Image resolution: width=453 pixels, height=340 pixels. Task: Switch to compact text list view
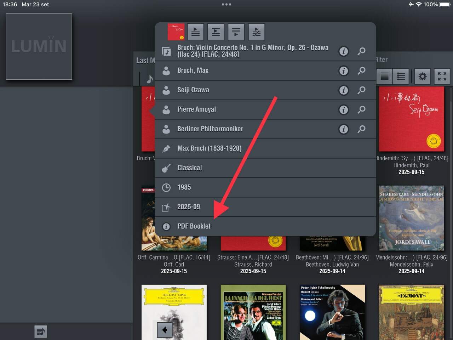click(385, 76)
